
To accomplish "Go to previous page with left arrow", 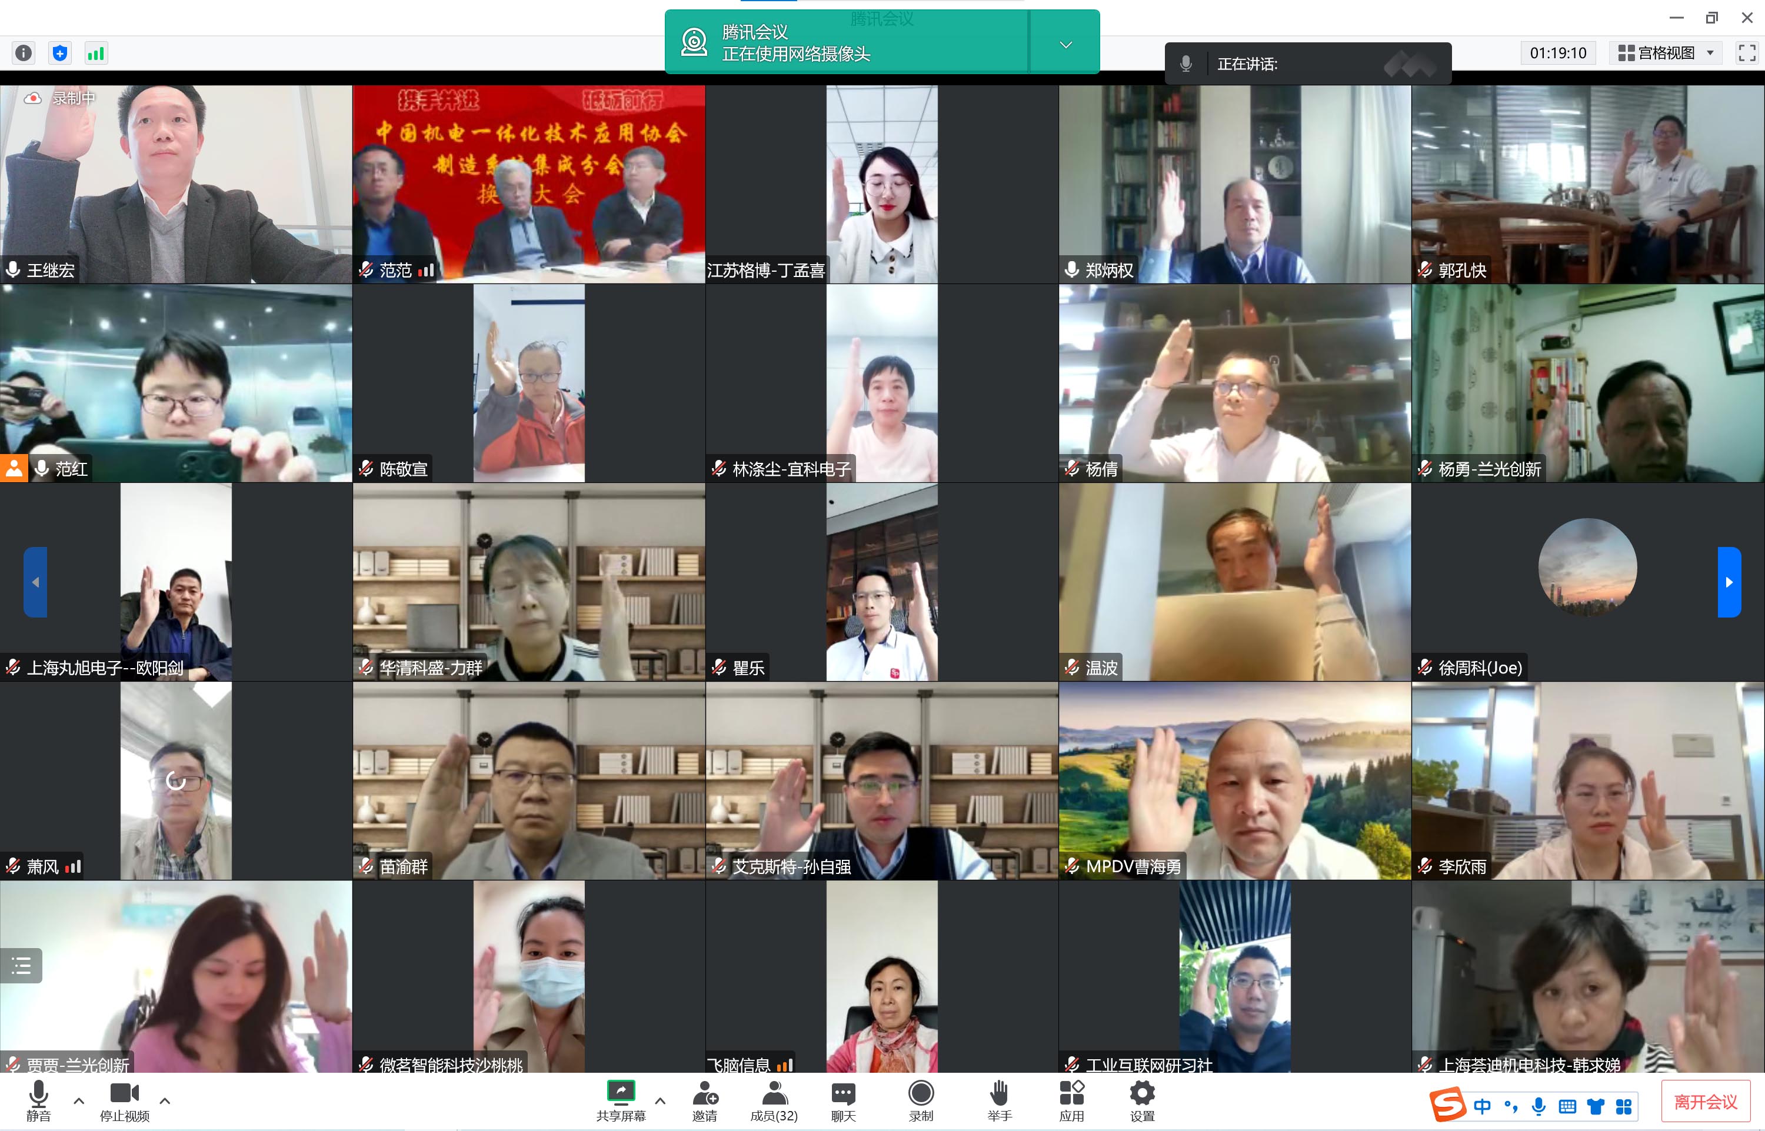I will pos(35,582).
